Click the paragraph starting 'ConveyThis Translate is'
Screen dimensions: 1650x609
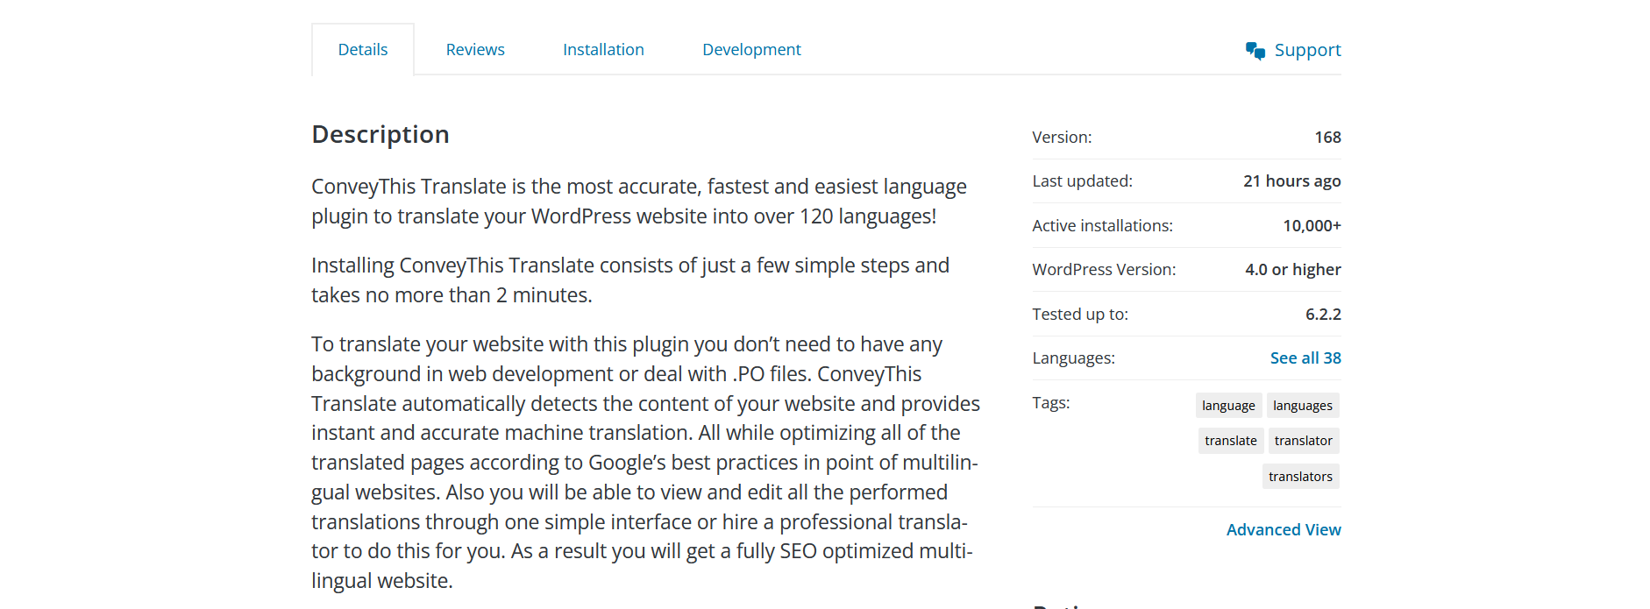coord(639,202)
